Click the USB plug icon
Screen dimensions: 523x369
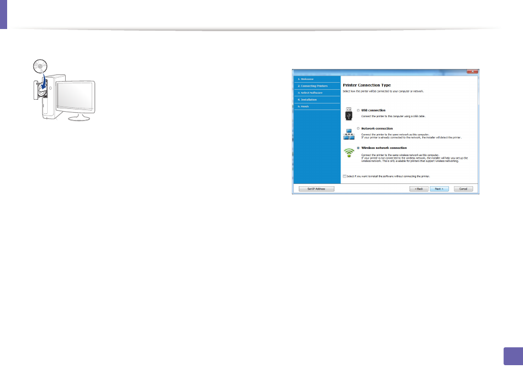(x=349, y=114)
